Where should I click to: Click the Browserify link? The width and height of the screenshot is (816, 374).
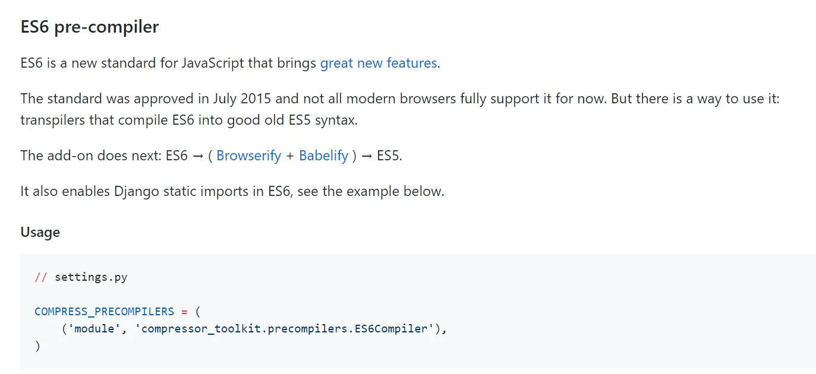click(x=248, y=156)
